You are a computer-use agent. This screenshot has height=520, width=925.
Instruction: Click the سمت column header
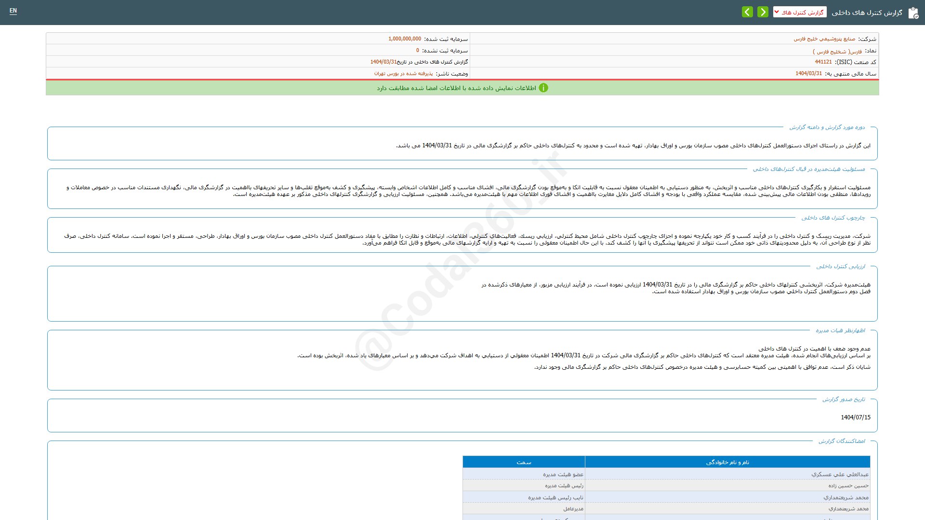pyautogui.click(x=524, y=462)
